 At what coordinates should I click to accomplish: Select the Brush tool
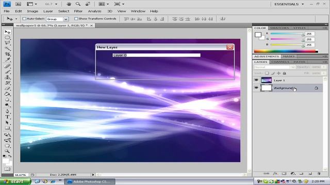click(7, 72)
